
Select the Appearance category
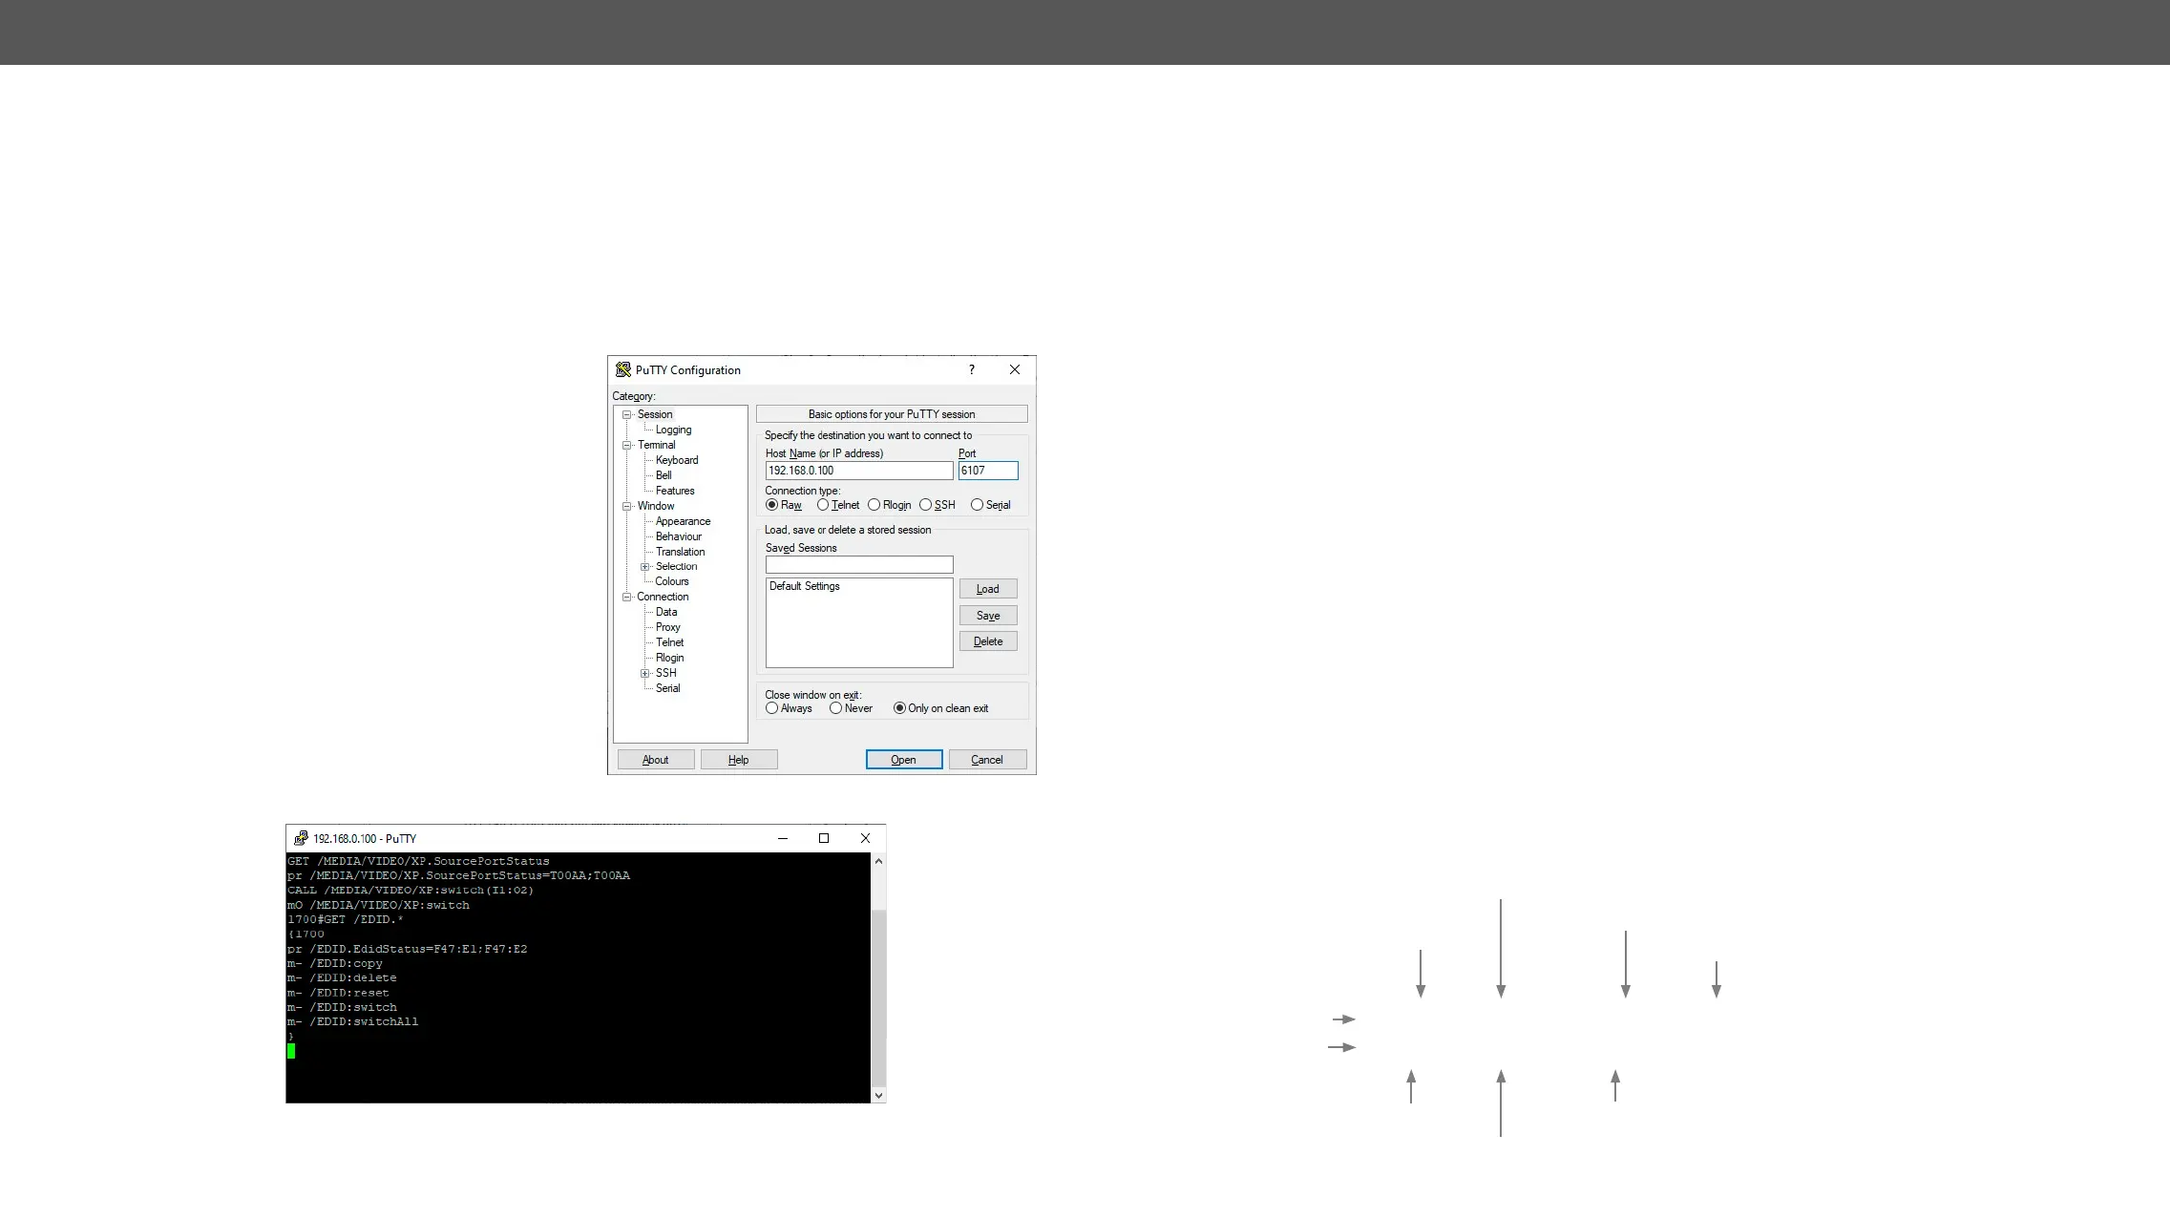tap(683, 521)
